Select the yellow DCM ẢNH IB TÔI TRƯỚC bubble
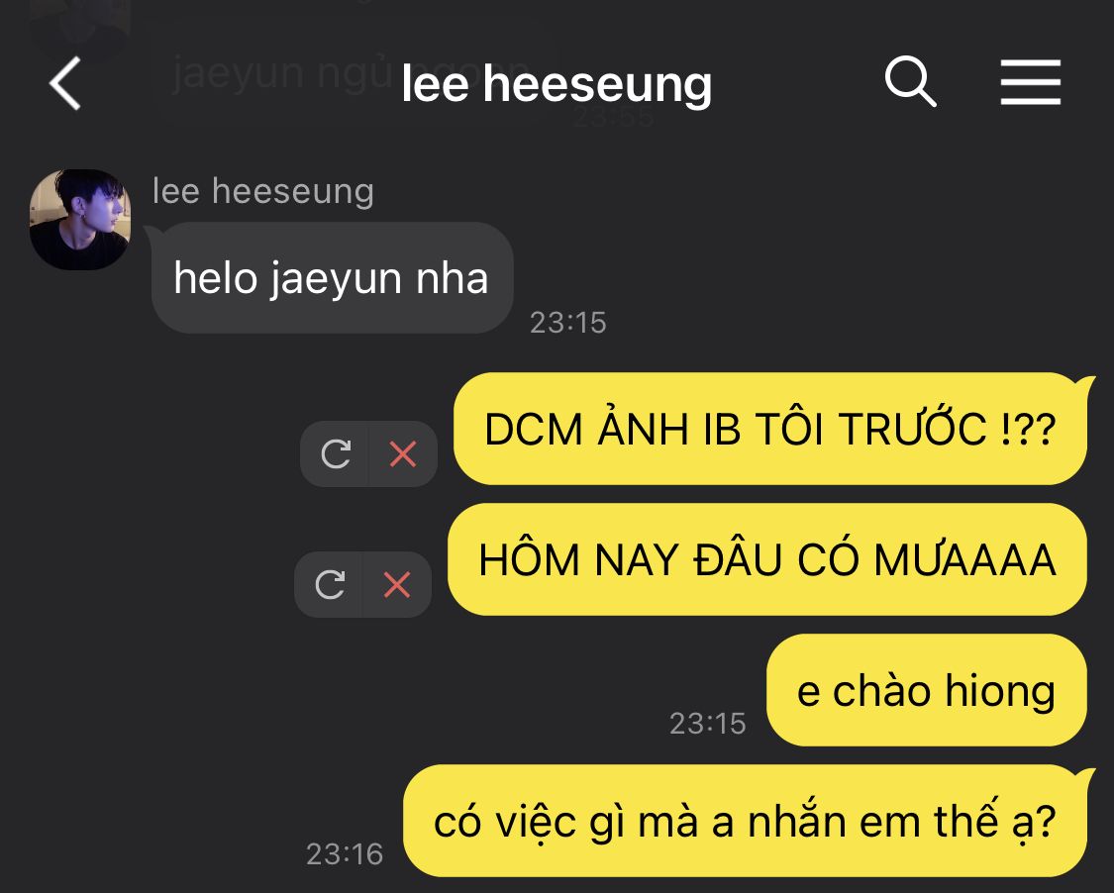 click(x=770, y=429)
